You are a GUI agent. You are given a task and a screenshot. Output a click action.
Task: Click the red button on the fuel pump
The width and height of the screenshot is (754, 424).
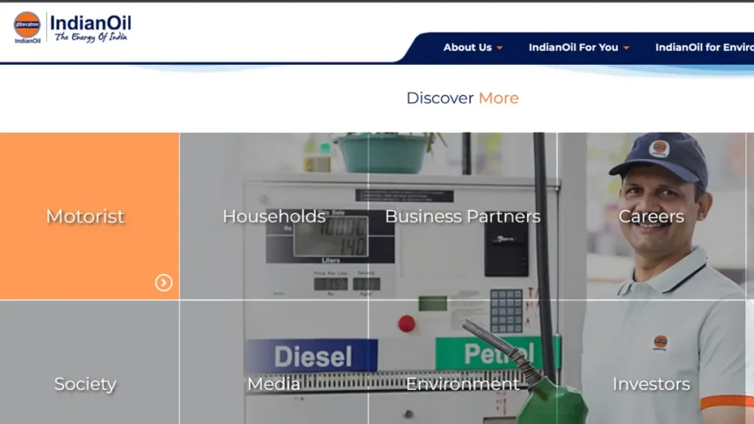point(406,323)
